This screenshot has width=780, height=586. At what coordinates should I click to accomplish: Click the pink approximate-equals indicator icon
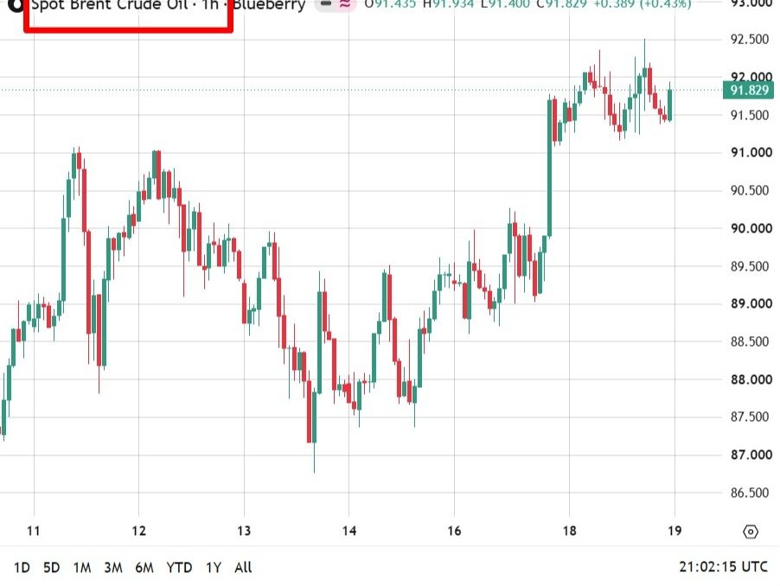click(x=345, y=4)
